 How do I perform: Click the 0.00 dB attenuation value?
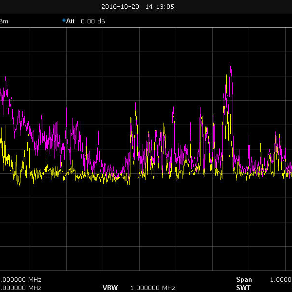[x=92, y=21]
